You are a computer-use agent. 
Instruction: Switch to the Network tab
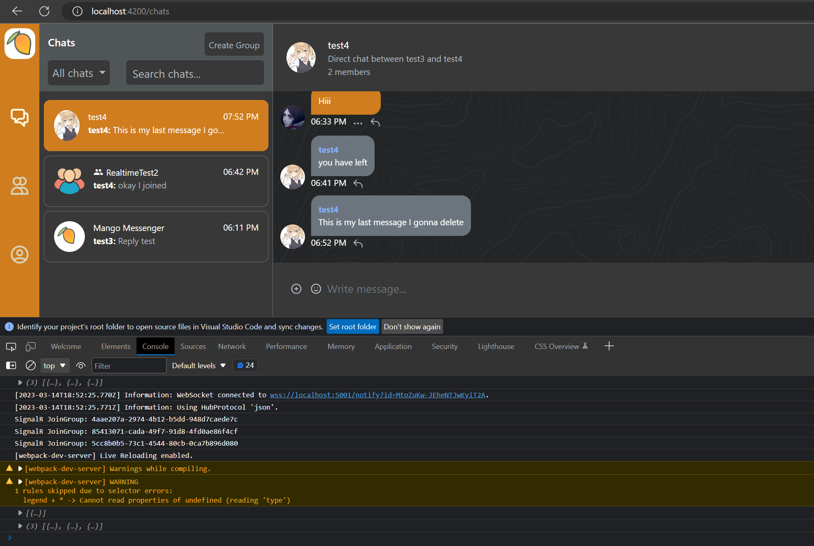232,347
